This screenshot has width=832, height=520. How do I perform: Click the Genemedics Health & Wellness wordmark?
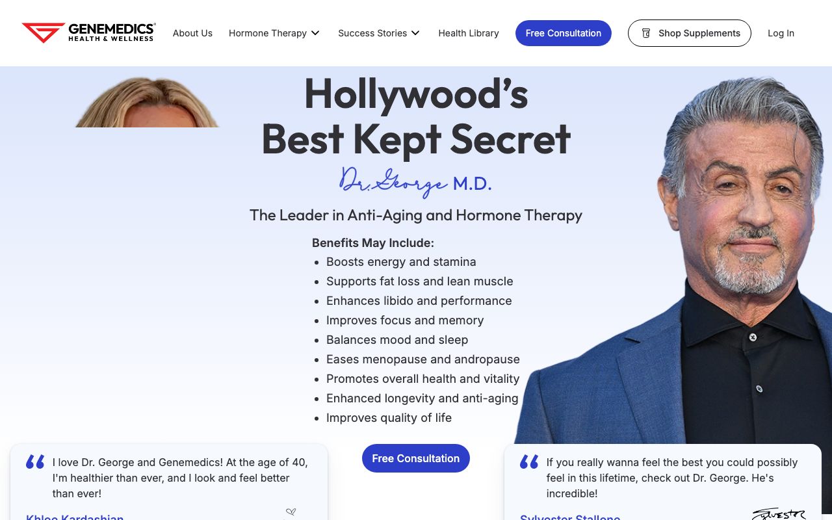tap(112, 32)
